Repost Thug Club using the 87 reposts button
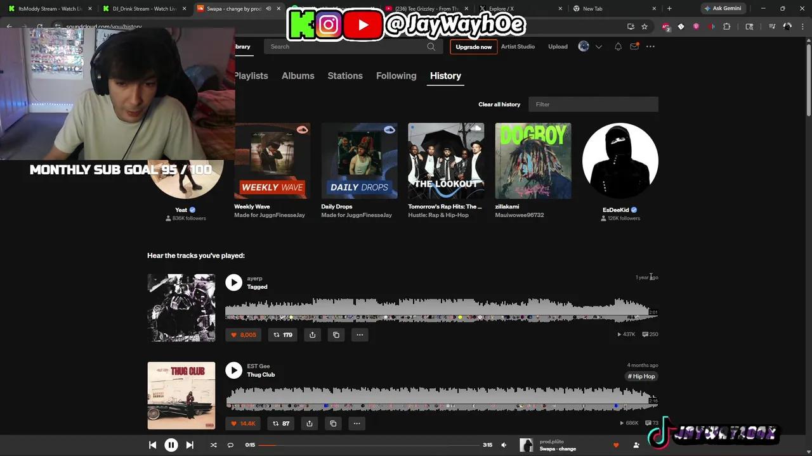This screenshot has width=812, height=456. [x=281, y=424]
